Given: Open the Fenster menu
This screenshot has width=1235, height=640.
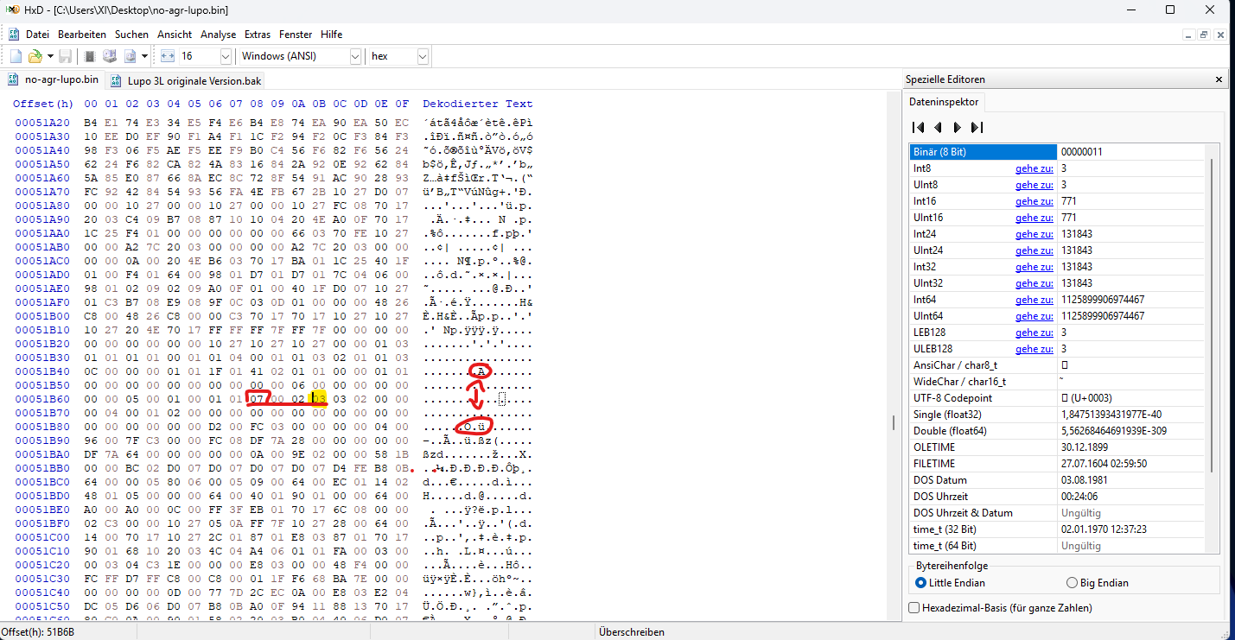Looking at the screenshot, I should 296,35.
